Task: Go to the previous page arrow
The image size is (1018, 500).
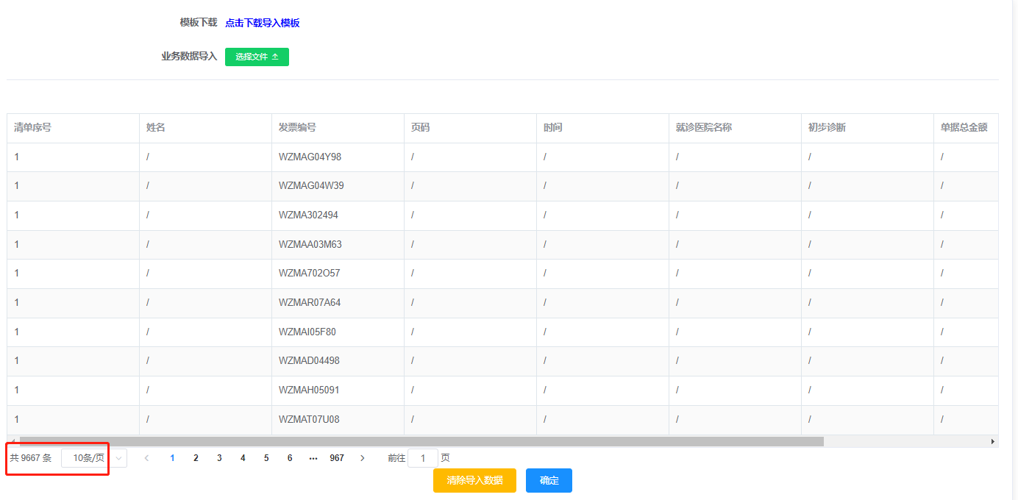Action: pyautogui.click(x=146, y=458)
